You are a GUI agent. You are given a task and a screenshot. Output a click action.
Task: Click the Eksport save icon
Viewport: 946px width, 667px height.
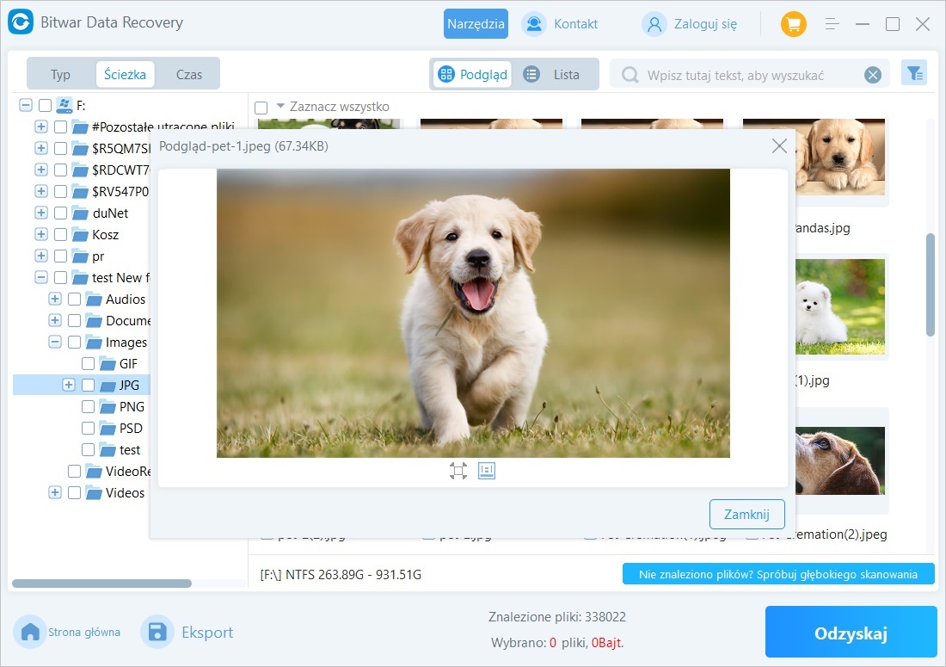[x=157, y=633]
